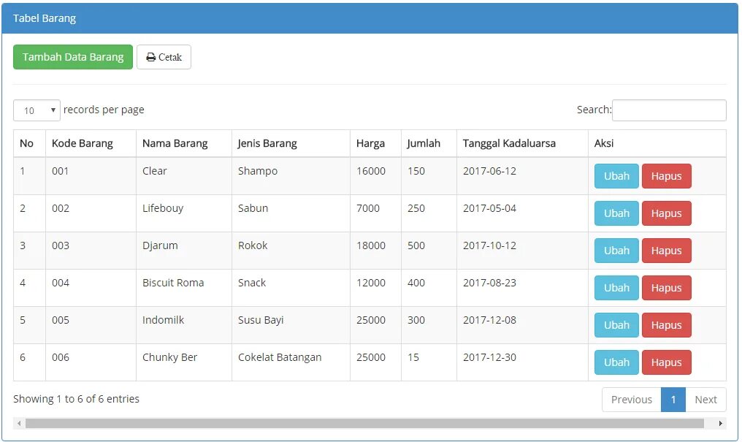Click the Sabun type cell
Image resolution: width=742 pixels, height=442 pixels.
tap(291, 213)
